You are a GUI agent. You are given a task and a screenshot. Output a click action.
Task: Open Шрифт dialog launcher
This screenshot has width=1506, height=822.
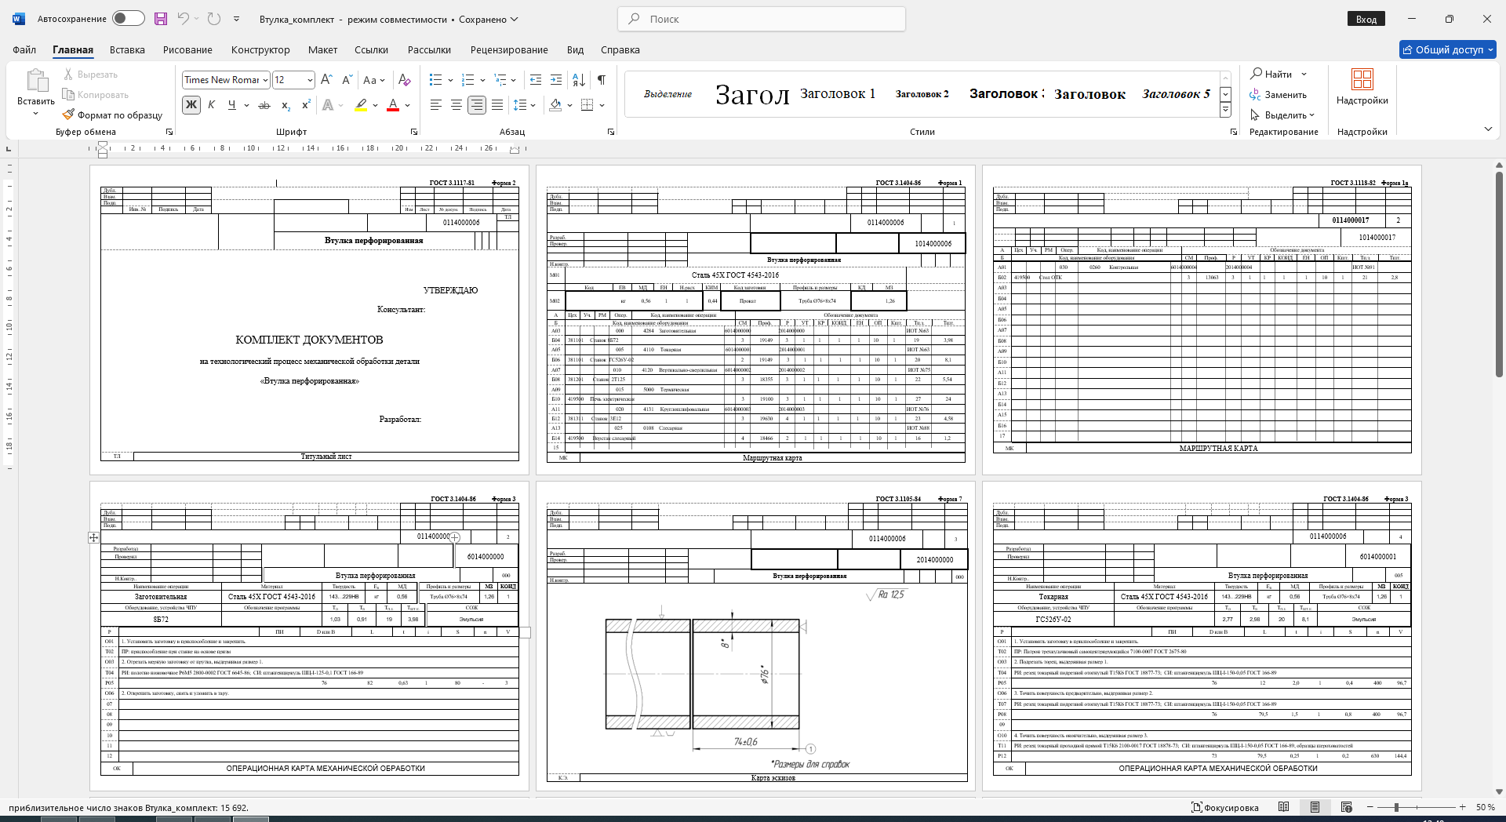[x=414, y=132]
